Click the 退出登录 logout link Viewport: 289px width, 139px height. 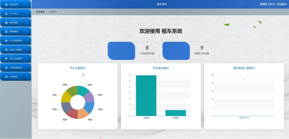tap(282, 4)
